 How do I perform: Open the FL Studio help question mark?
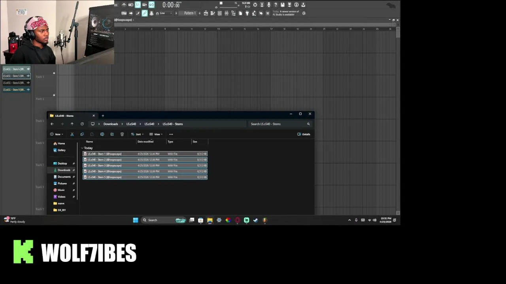click(x=276, y=5)
